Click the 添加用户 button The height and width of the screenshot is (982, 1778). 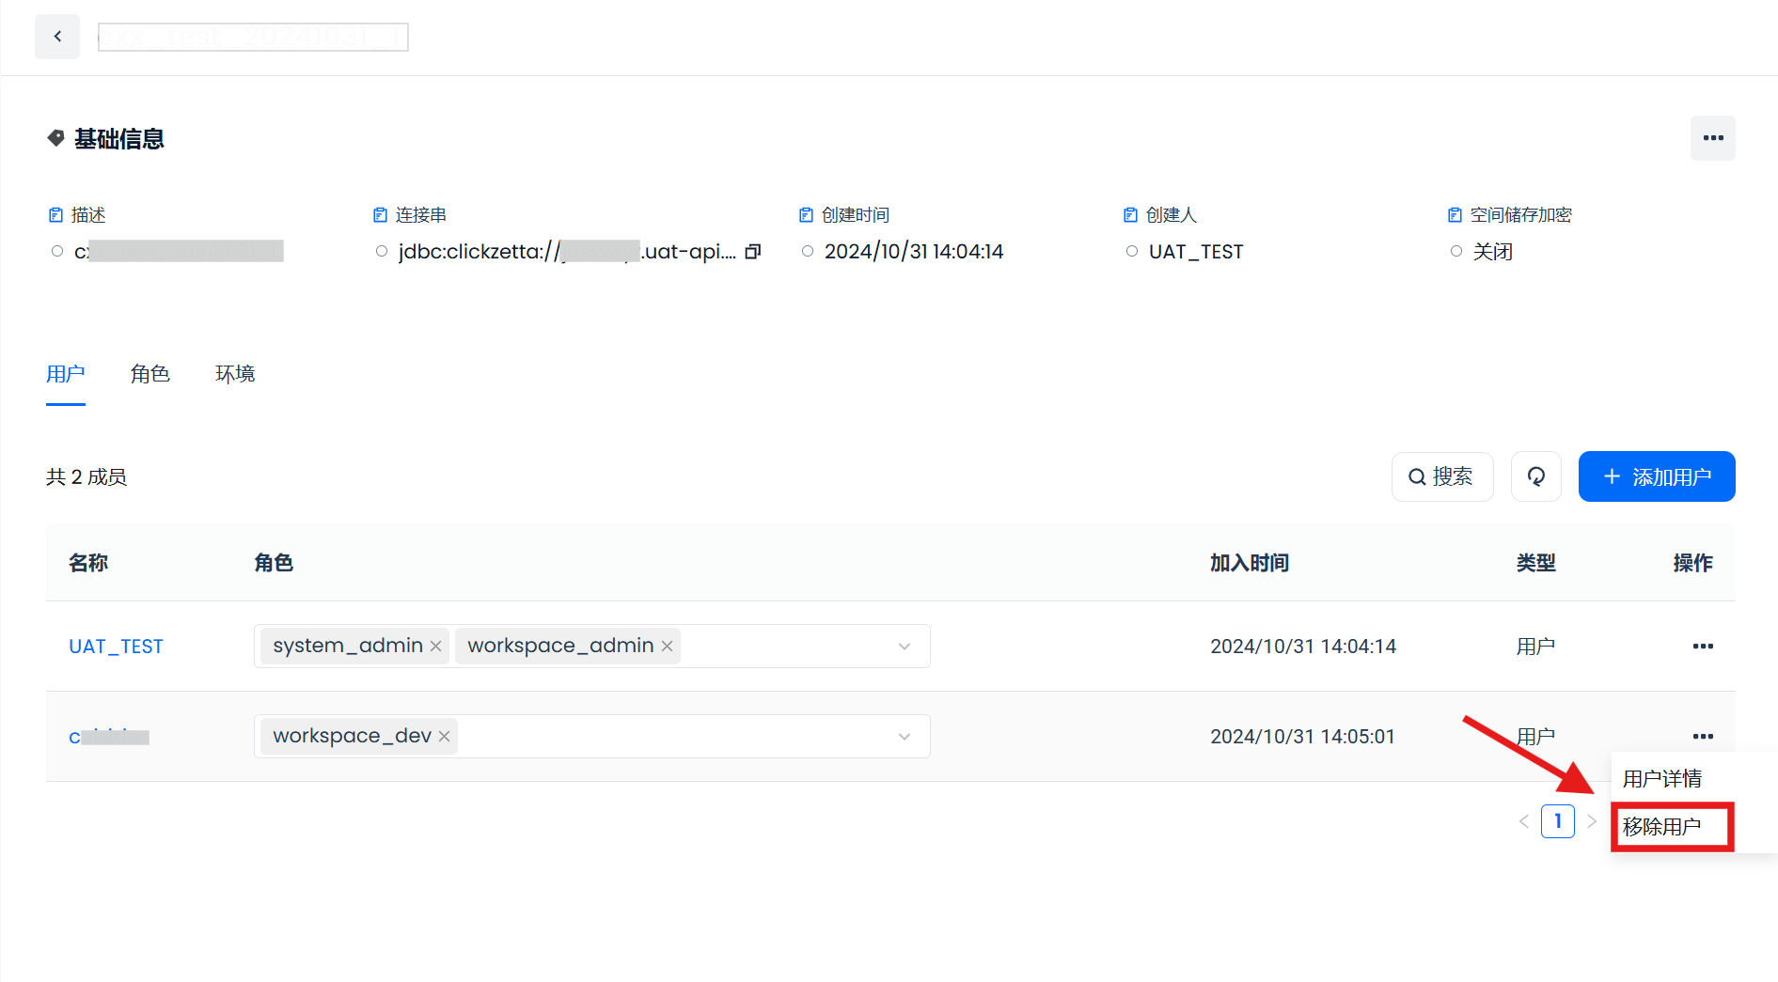(1656, 476)
